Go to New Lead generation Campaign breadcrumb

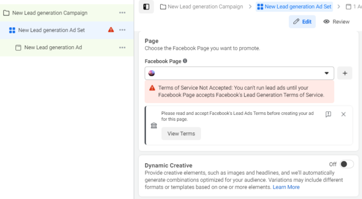click(201, 6)
